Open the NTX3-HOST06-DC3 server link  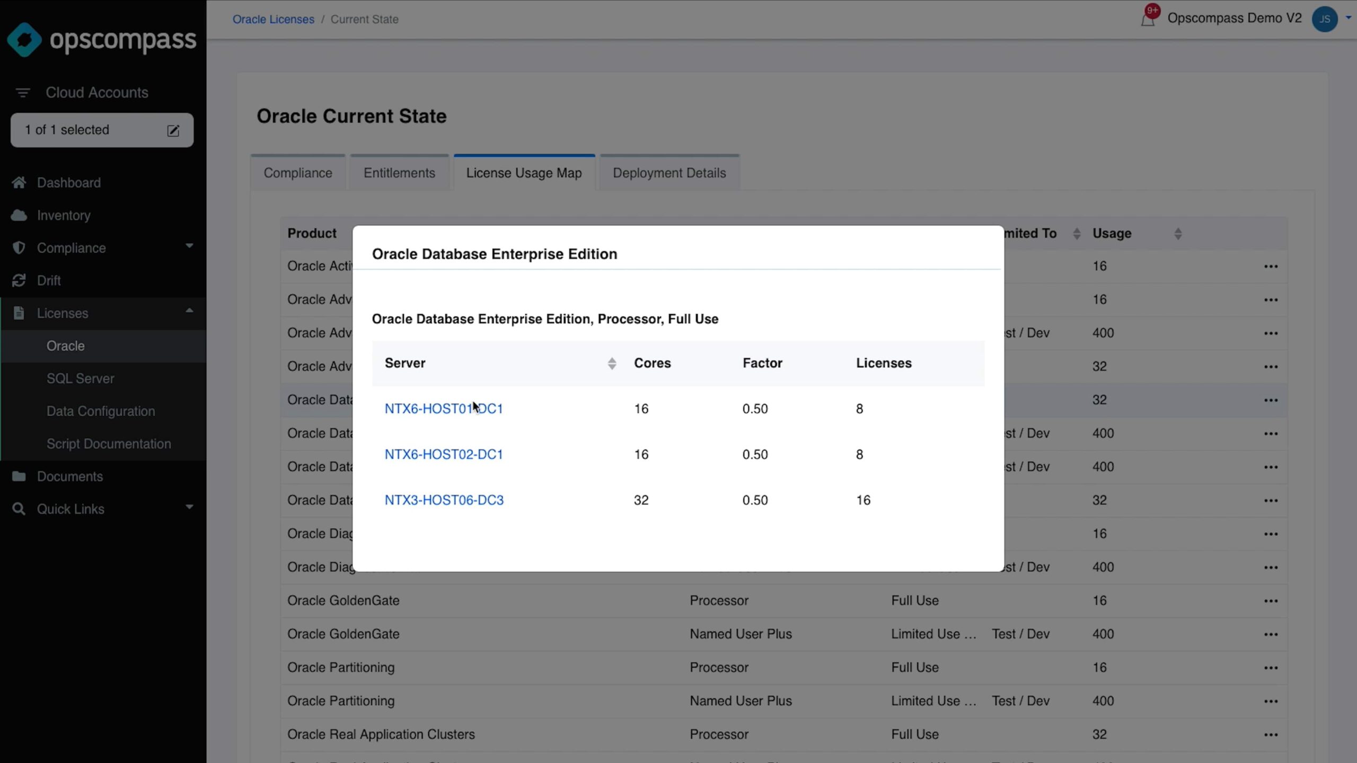[x=444, y=500]
